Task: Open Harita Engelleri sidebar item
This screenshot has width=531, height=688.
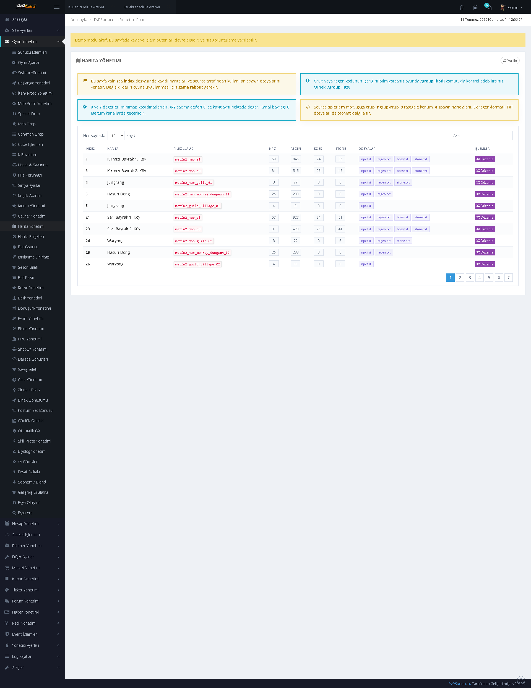Action: pyautogui.click(x=32, y=237)
